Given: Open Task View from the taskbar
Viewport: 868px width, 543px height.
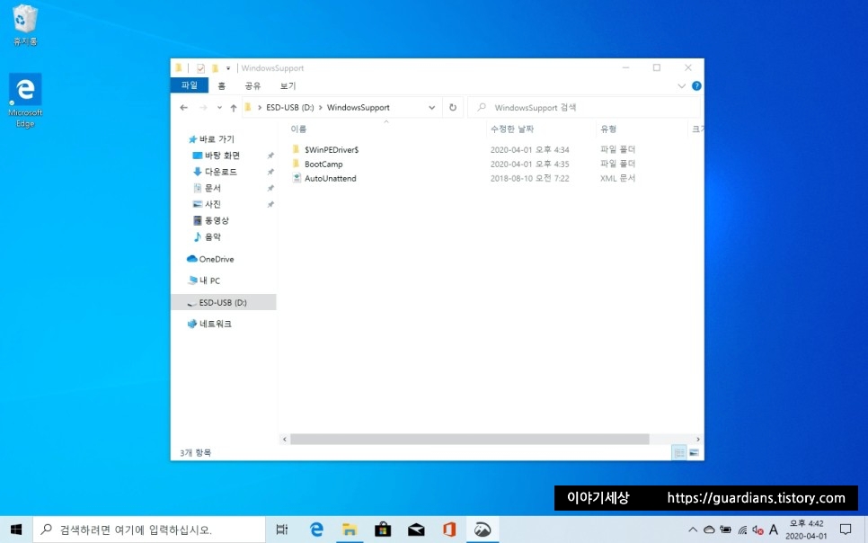Looking at the screenshot, I should pos(282,530).
